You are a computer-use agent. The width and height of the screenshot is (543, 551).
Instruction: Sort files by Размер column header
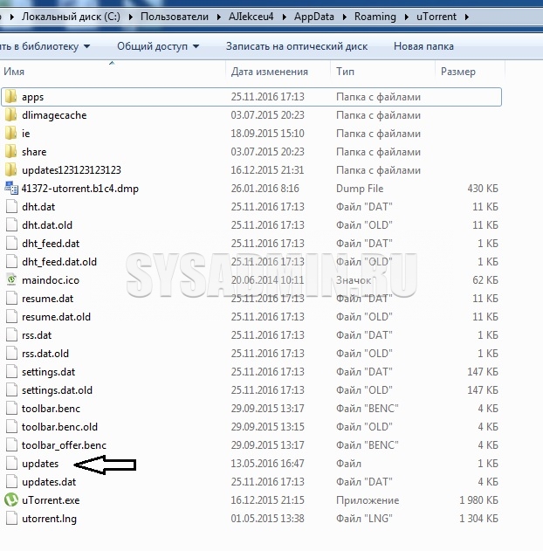[x=457, y=72]
